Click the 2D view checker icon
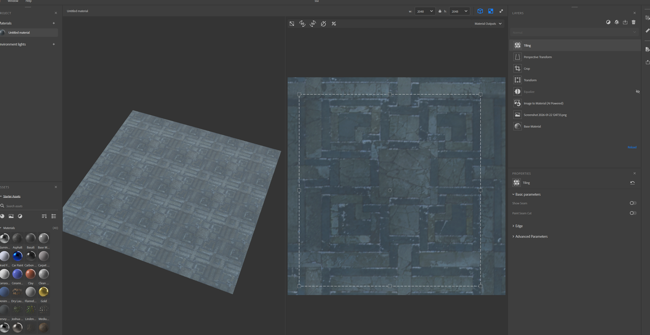The width and height of the screenshot is (650, 335). click(x=491, y=11)
